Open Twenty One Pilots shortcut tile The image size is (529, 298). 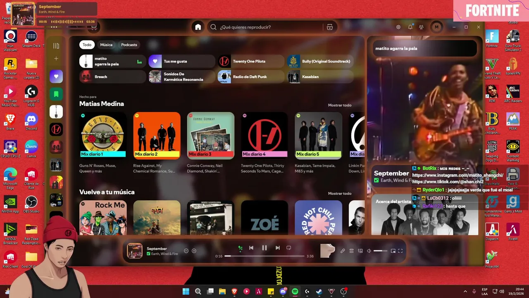(251, 61)
